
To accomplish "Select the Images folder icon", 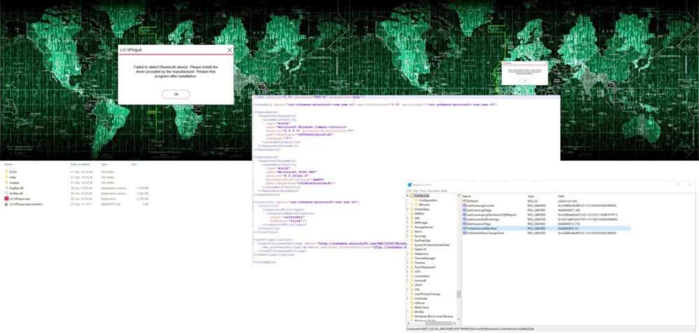I will click(6, 182).
